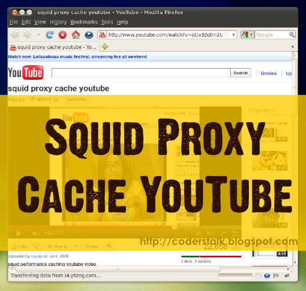Image resolution: width=306 pixels, height=291 pixels.
Task: Click the status bar blue play icon
Action: [267, 276]
